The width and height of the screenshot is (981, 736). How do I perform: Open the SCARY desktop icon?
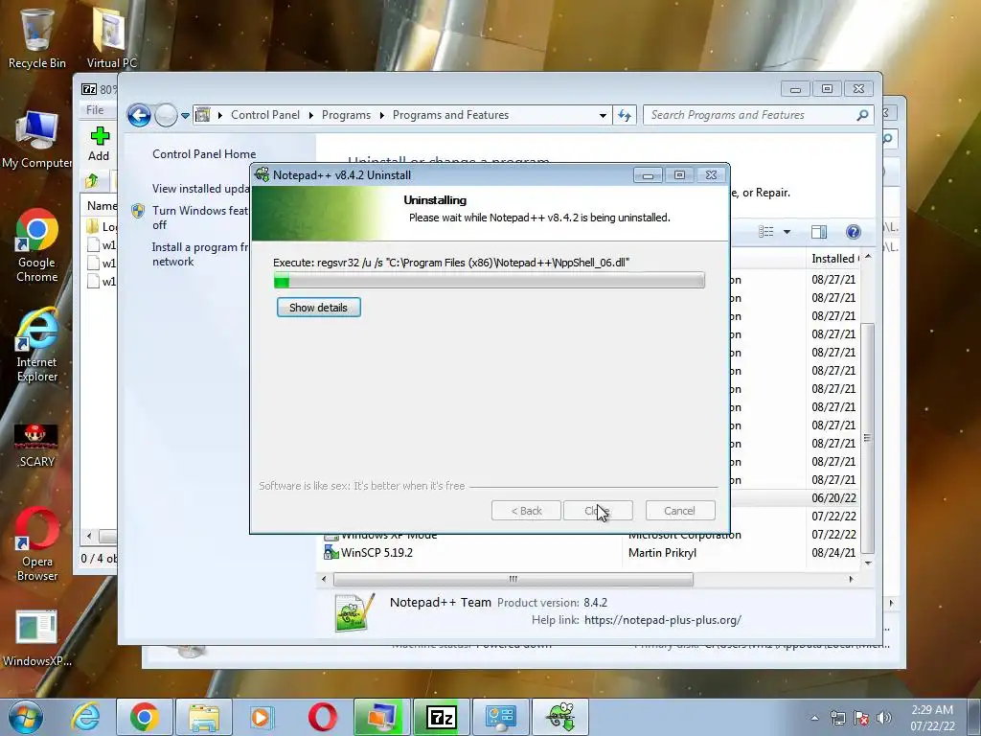click(x=37, y=446)
